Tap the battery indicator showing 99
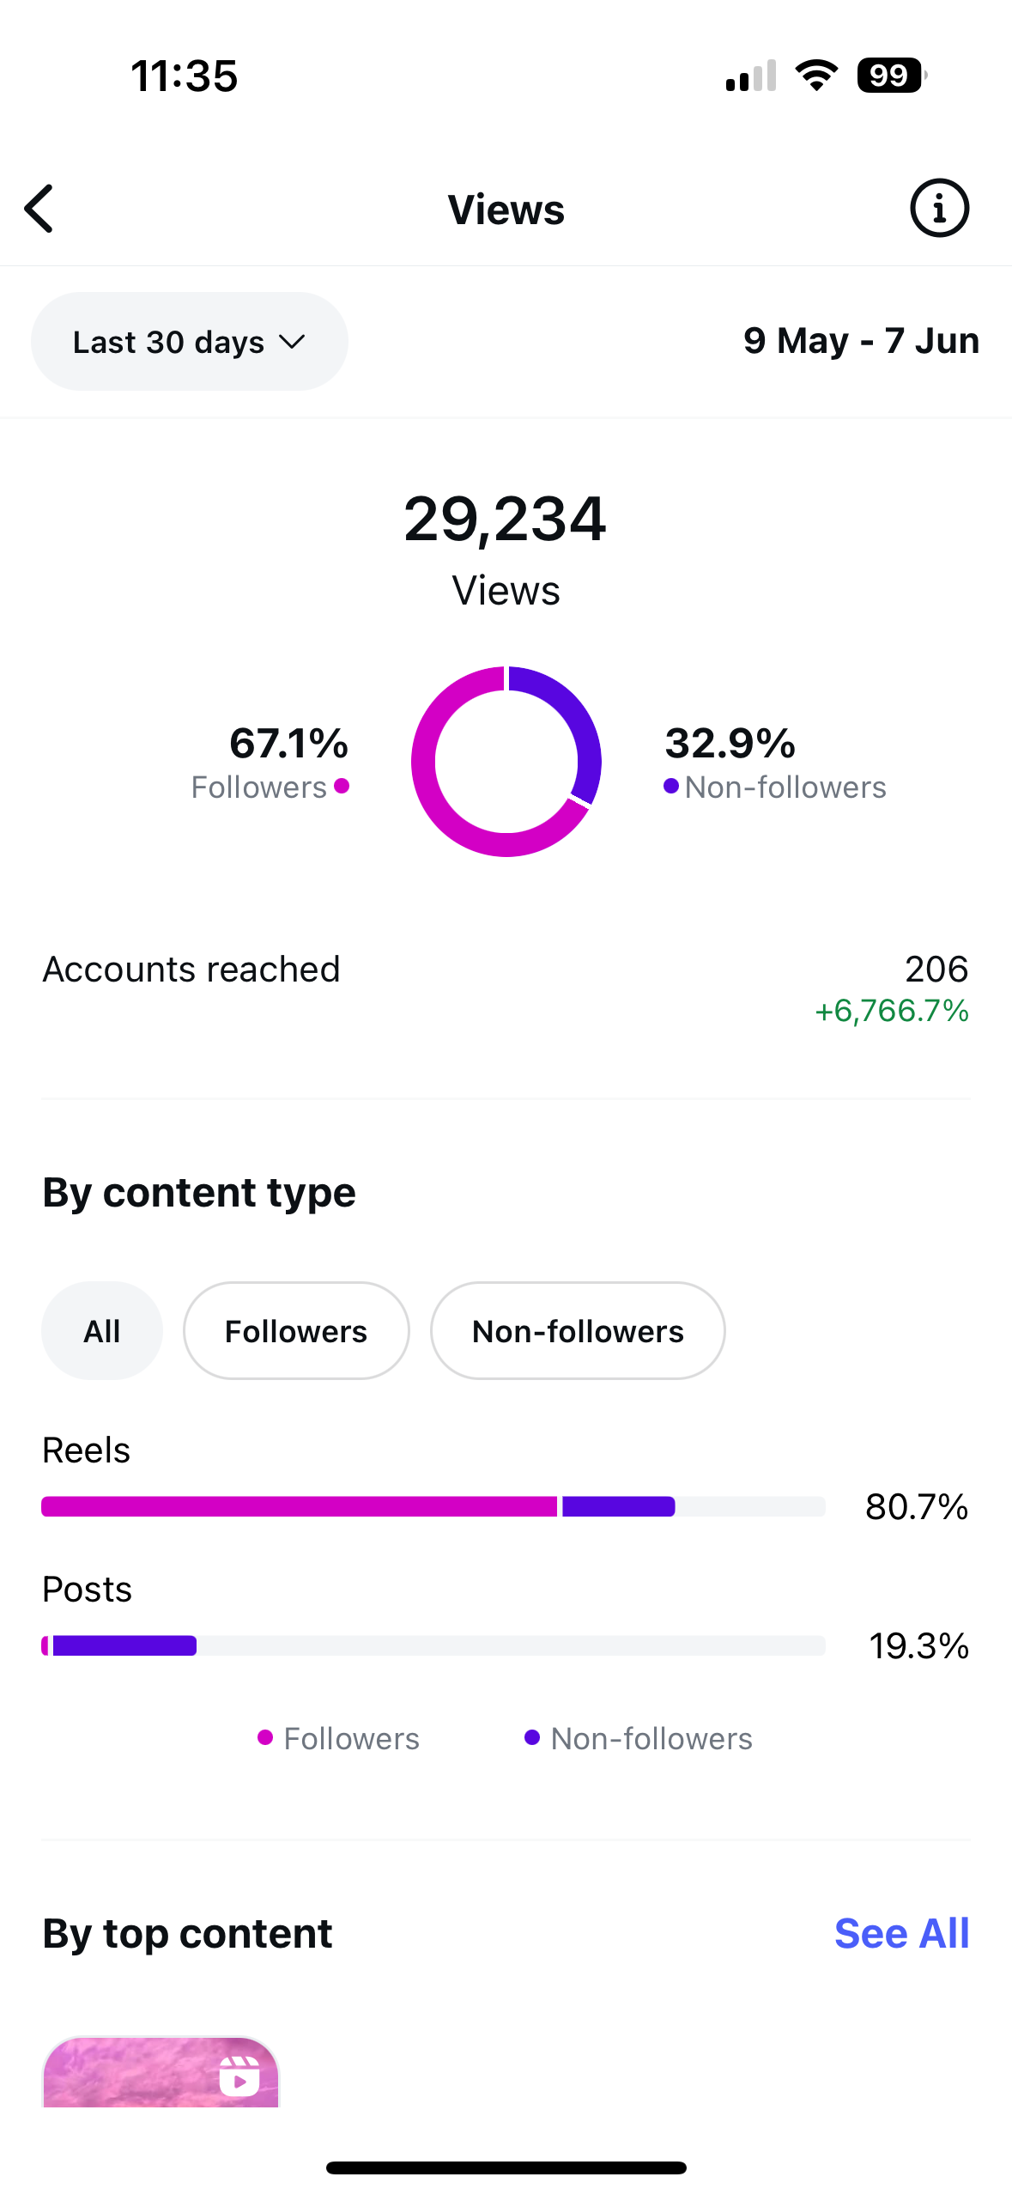This screenshot has height=2195, width=1012. [x=891, y=76]
